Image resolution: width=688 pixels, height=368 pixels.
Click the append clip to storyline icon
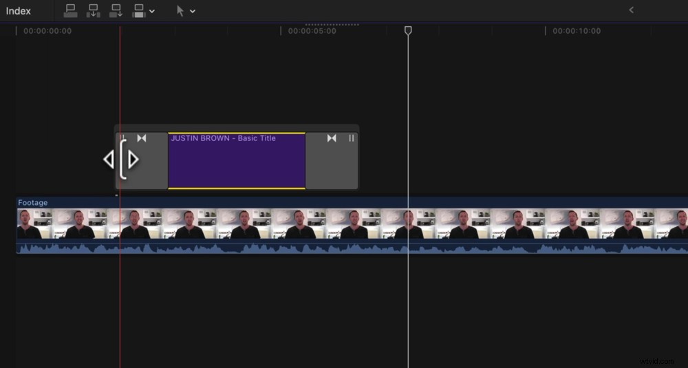click(116, 11)
